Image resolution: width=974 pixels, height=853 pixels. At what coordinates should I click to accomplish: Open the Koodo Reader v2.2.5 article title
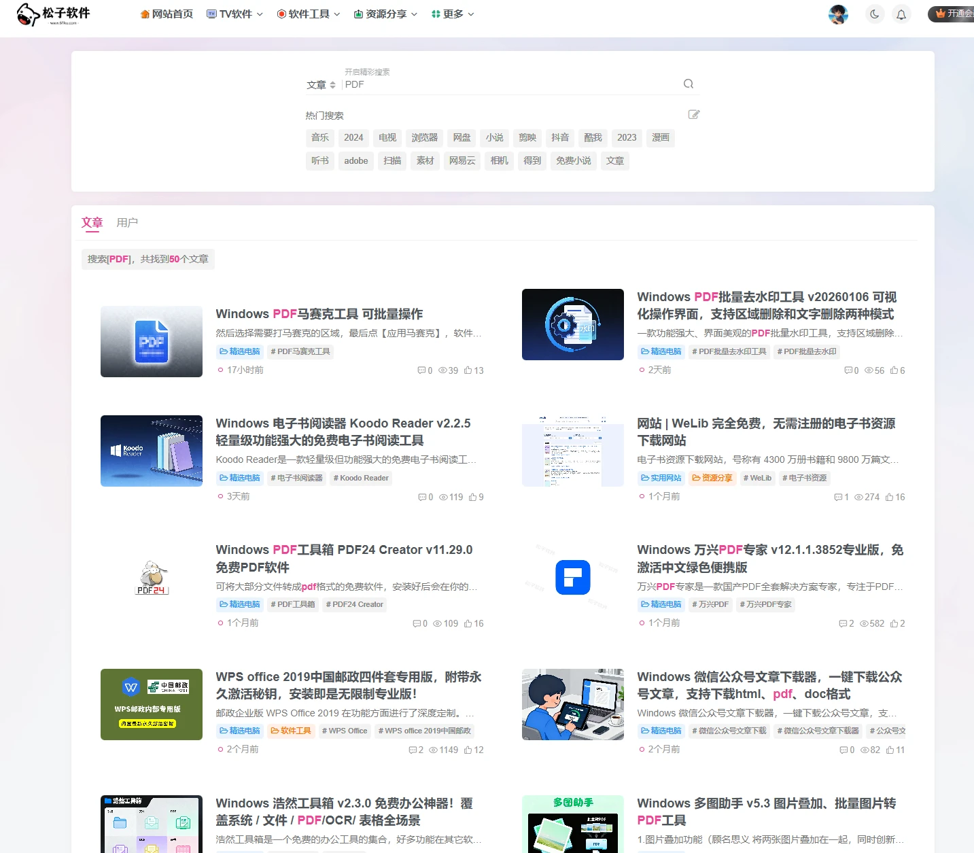click(x=343, y=432)
